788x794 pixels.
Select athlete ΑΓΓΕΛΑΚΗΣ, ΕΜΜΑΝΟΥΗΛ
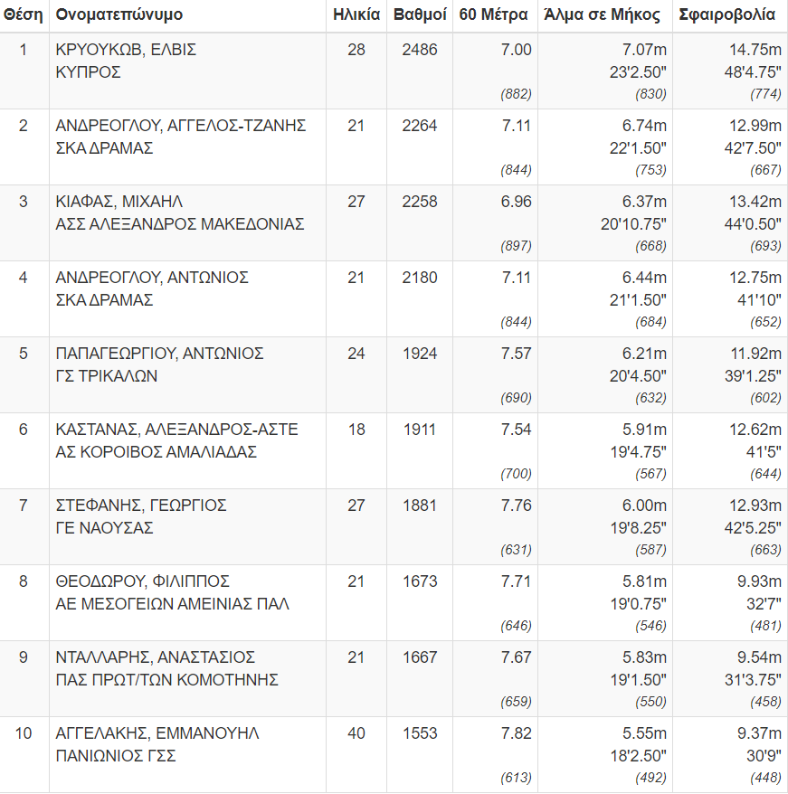tap(157, 733)
